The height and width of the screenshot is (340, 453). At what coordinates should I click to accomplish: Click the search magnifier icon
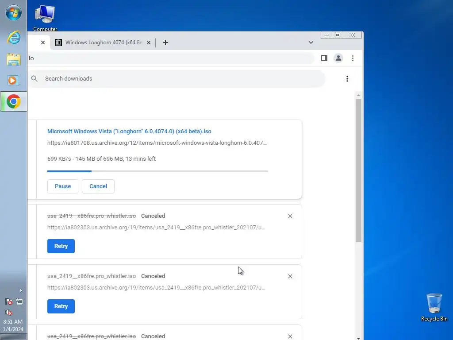35,79
